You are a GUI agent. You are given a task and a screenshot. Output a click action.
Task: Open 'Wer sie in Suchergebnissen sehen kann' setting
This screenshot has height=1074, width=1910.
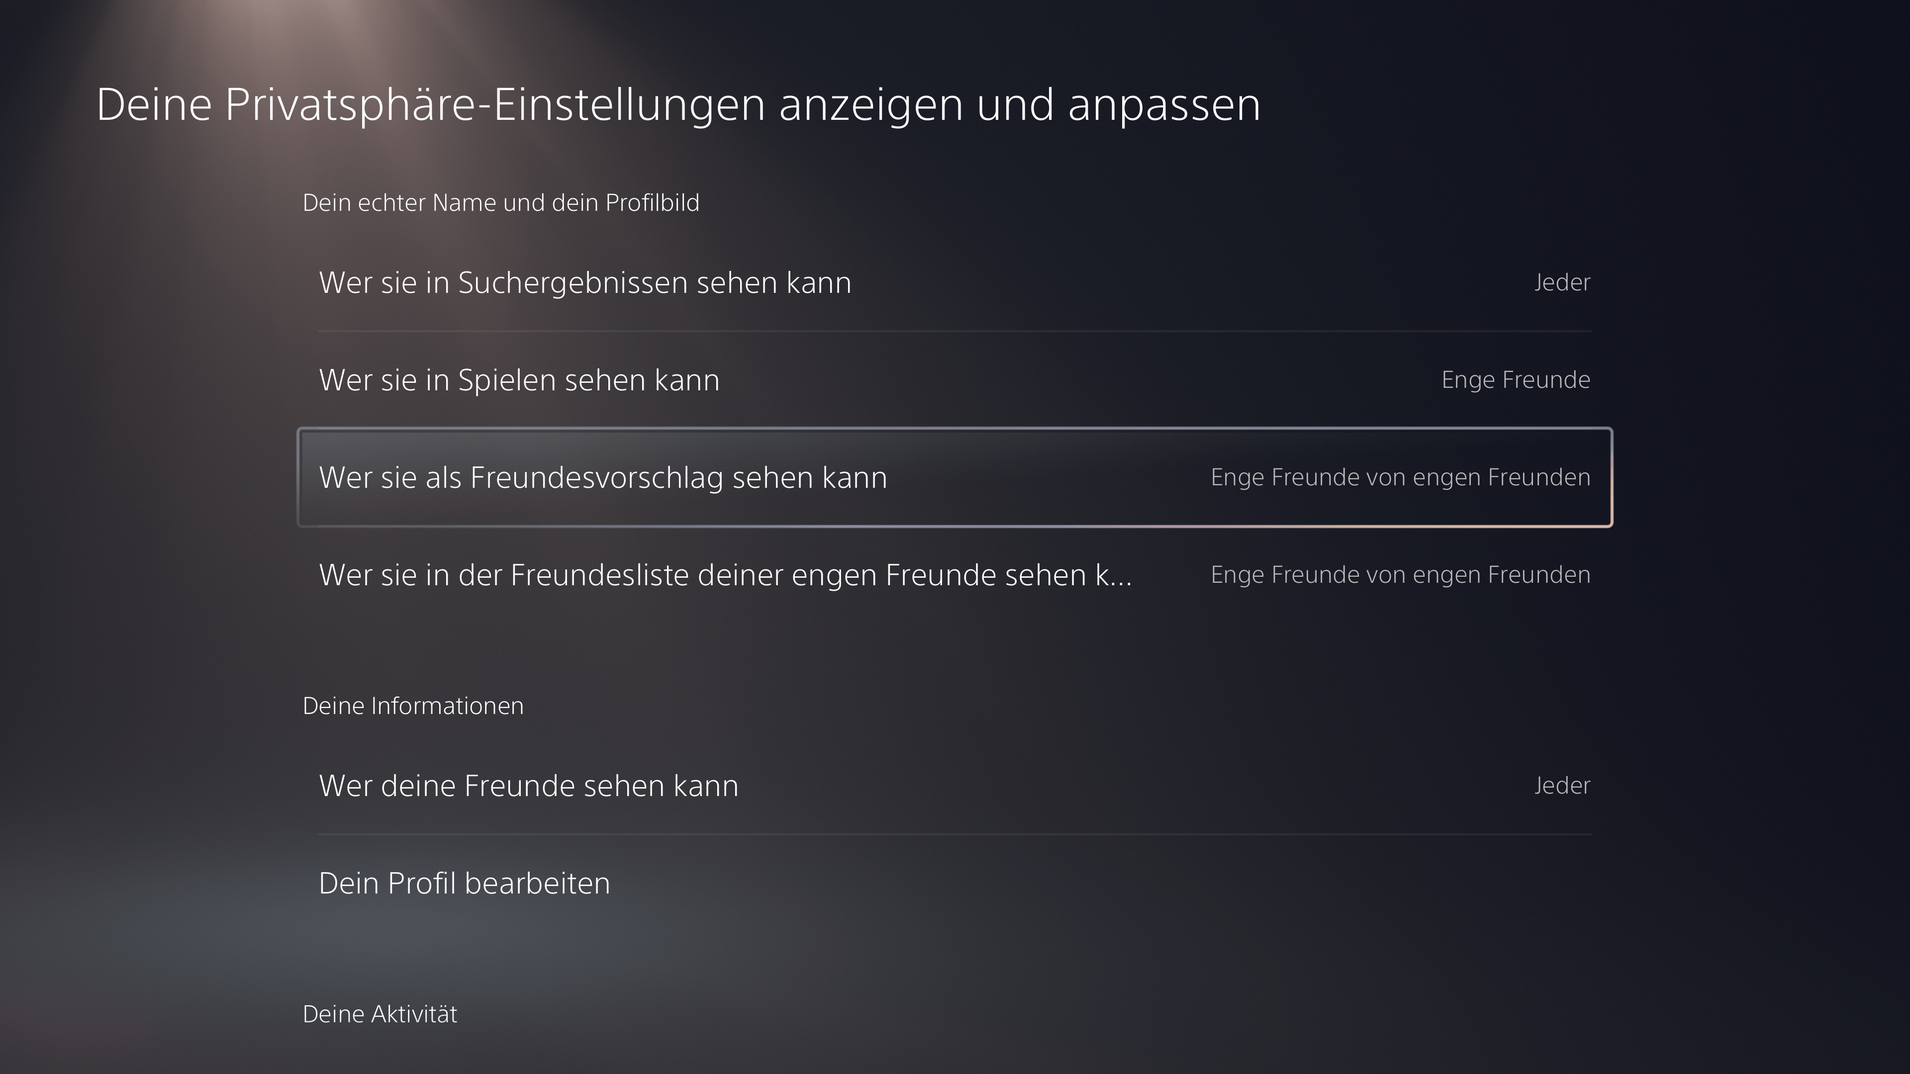[x=955, y=282]
